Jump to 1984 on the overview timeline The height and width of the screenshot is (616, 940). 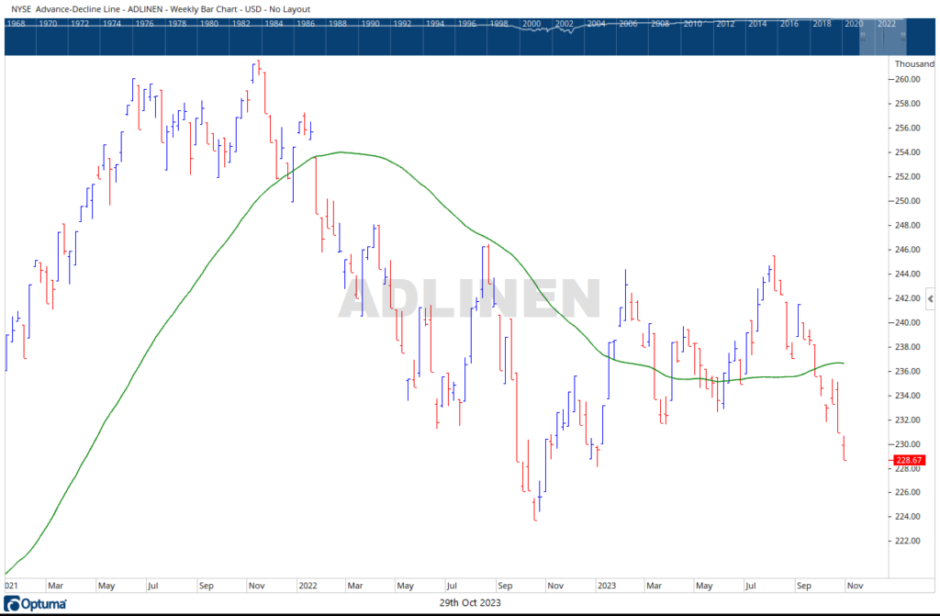pos(274,24)
